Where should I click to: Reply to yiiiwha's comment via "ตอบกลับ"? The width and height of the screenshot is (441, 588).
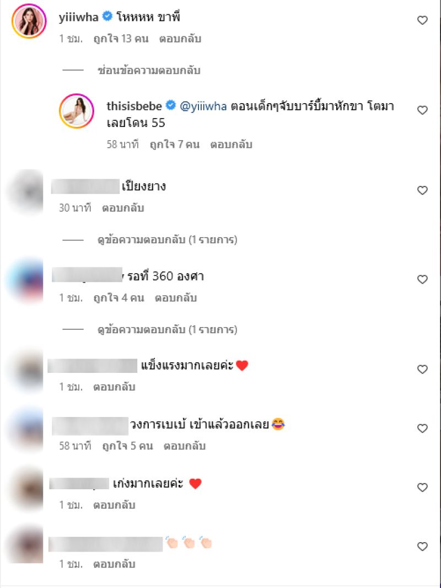(180, 39)
